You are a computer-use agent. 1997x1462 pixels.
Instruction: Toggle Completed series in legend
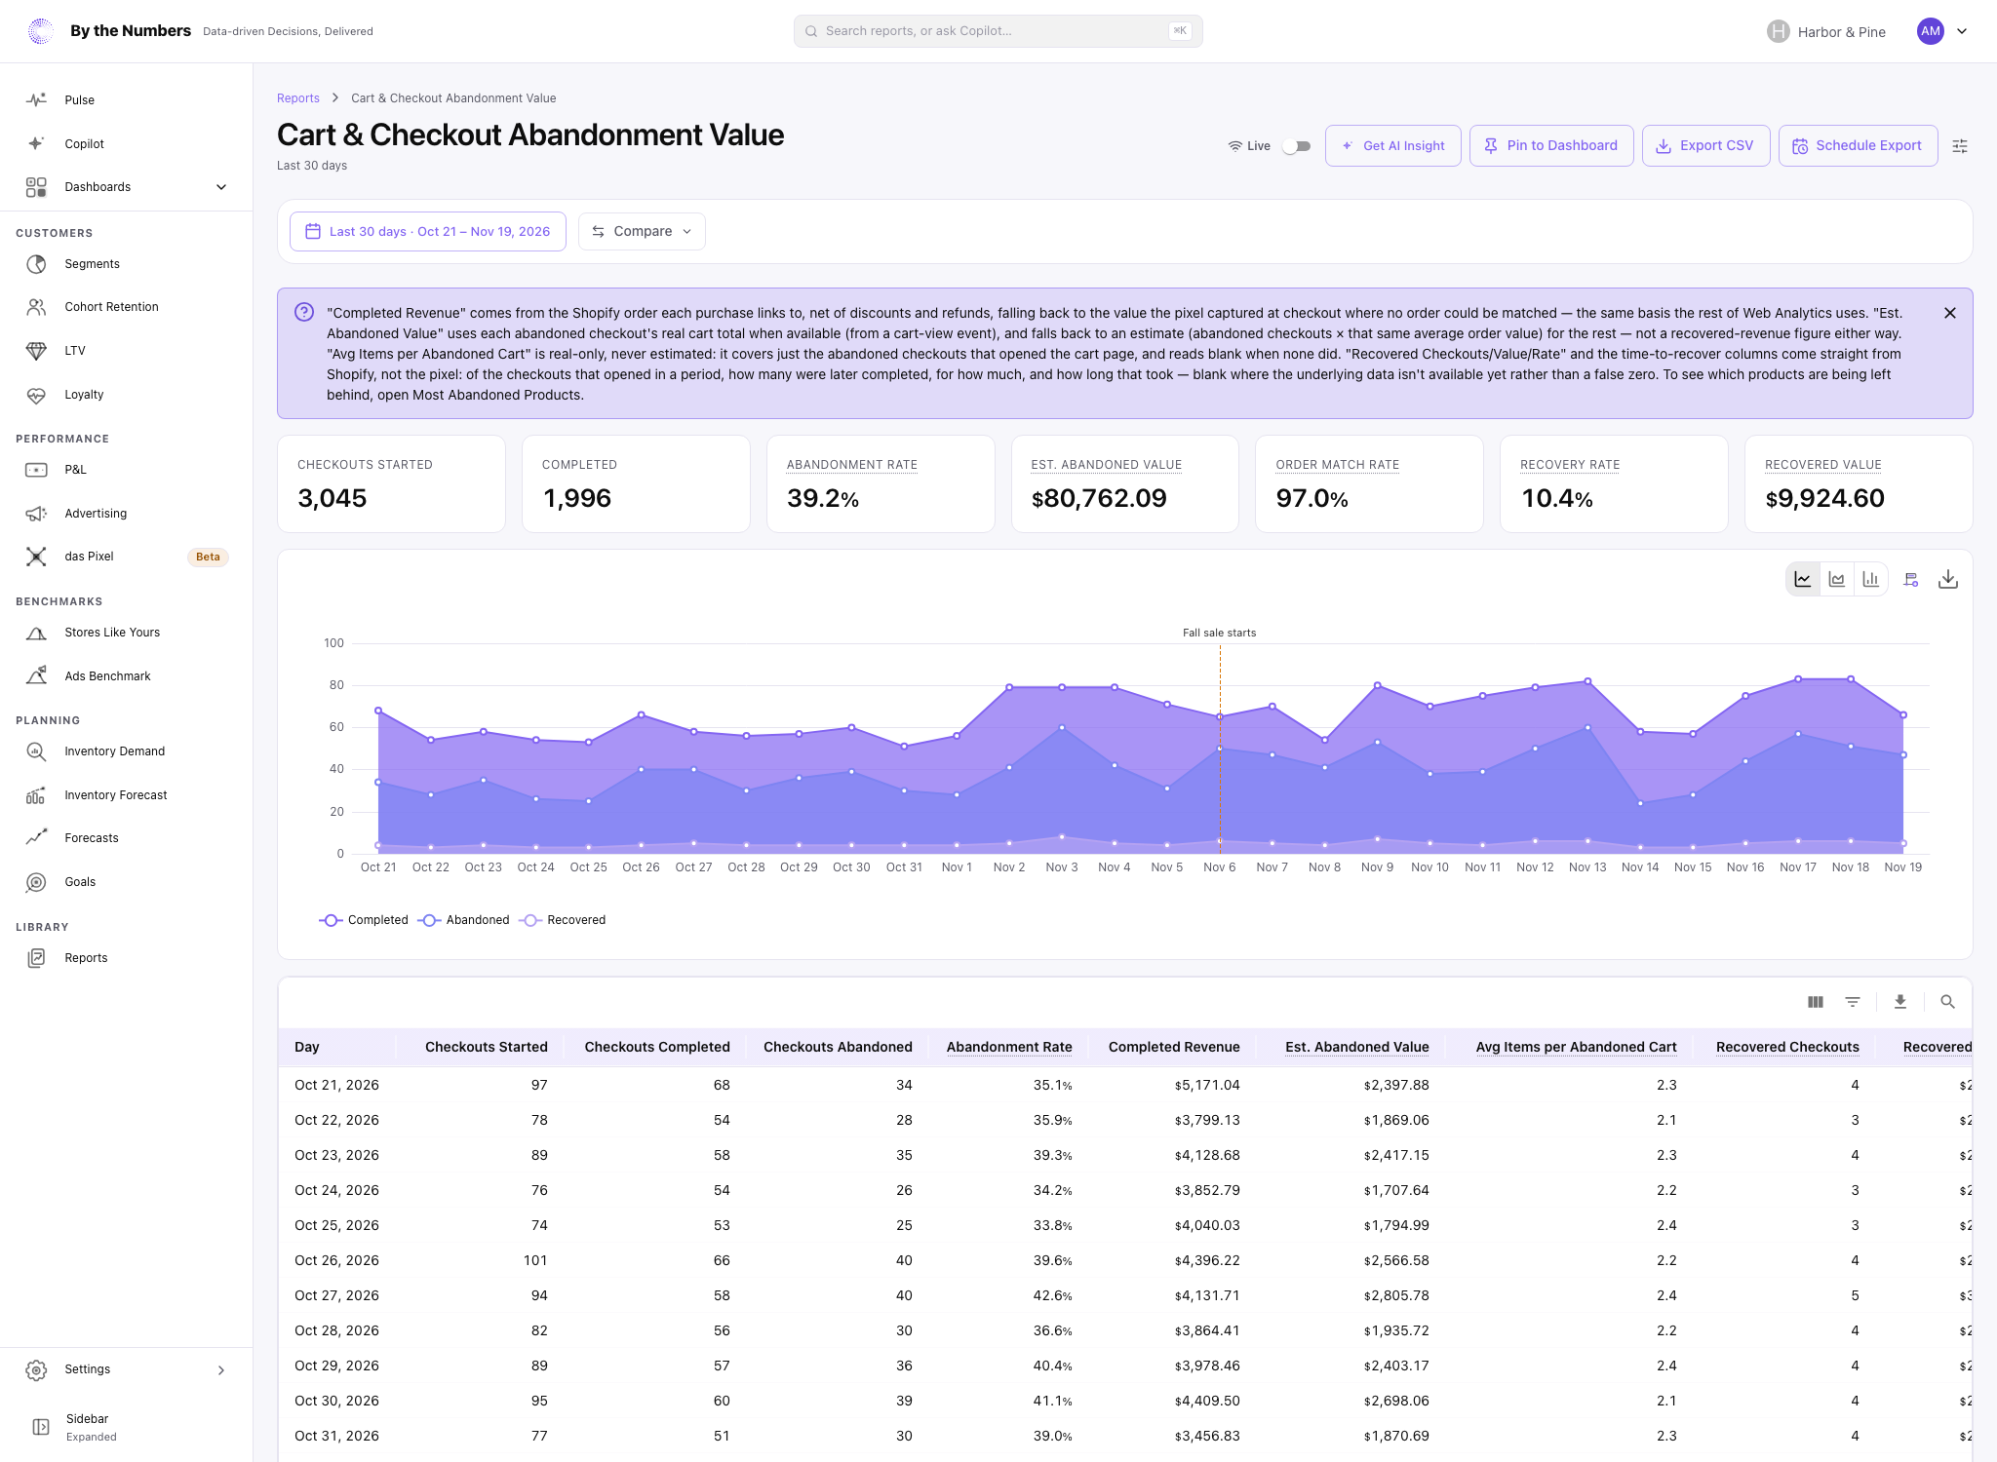click(x=364, y=920)
